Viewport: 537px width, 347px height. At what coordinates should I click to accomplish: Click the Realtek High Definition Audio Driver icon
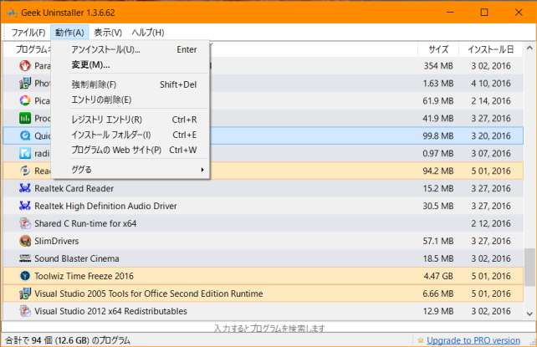click(25, 206)
